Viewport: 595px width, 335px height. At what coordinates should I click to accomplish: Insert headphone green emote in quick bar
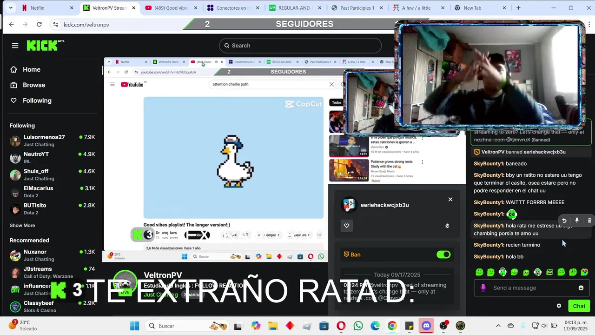(x=502, y=272)
